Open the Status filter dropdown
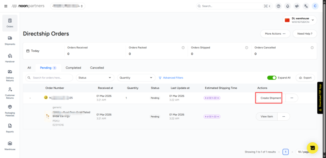Image resolution: width=326 pixels, height=158 pixels. [95, 78]
